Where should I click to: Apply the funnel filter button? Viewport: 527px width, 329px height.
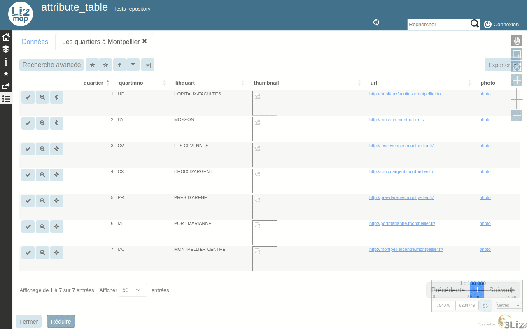(x=133, y=65)
